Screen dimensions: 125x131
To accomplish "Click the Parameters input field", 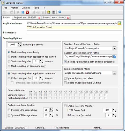I will click(74, 33).
